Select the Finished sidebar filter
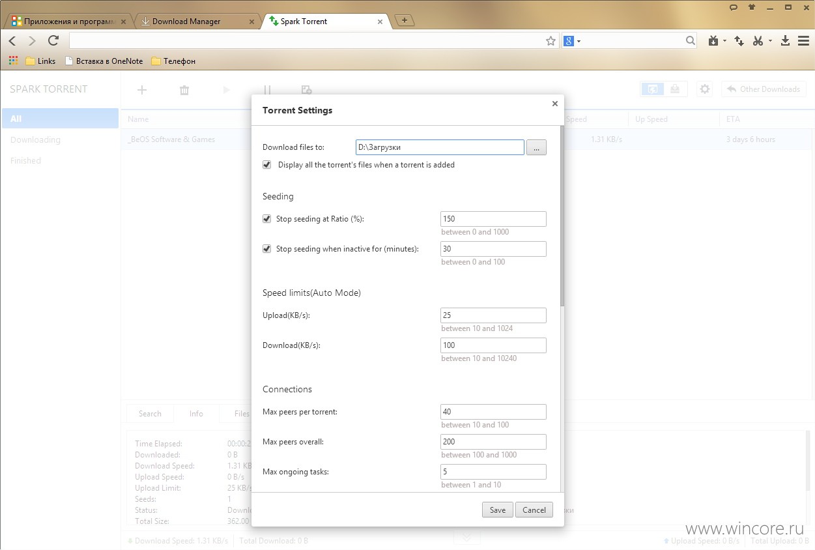 point(60,160)
